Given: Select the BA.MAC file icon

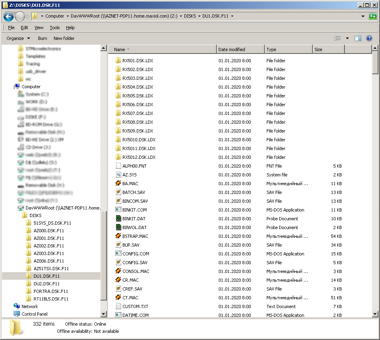Looking at the screenshot, I should click(x=118, y=184).
